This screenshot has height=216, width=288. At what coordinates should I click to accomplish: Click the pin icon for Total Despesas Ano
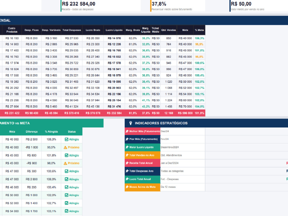coord(127,171)
